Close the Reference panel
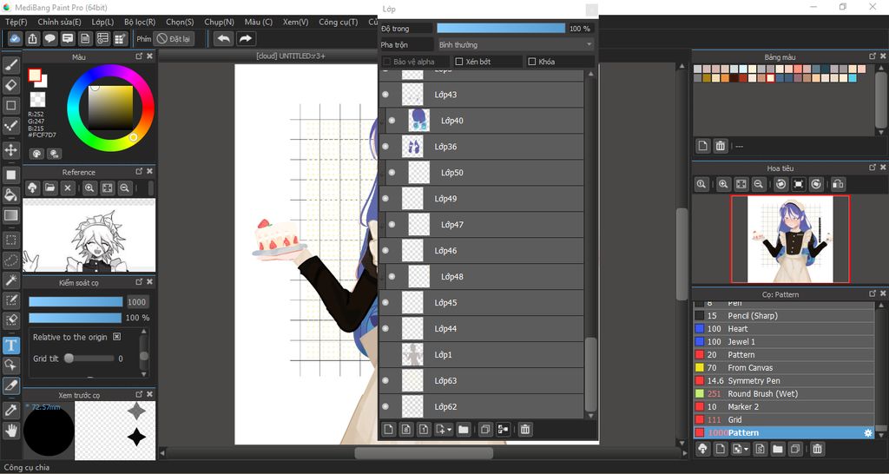The height and width of the screenshot is (474, 889). click(x=149, y=171)
